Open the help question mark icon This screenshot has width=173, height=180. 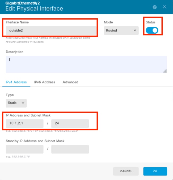[155, 7]
